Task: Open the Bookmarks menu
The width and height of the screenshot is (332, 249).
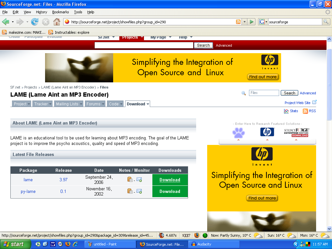Action: [61, 12]
